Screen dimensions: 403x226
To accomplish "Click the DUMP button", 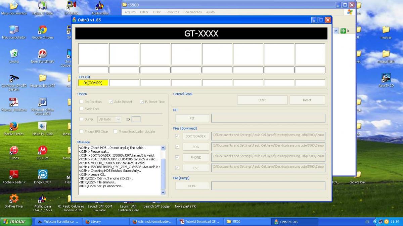I will tap(192, 186).
